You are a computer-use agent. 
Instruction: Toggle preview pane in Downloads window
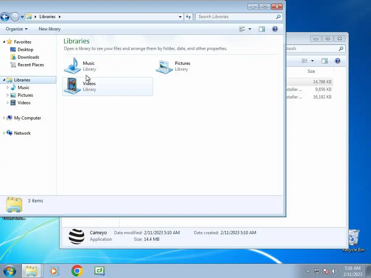pyautogui.click(x=325, y=61)
